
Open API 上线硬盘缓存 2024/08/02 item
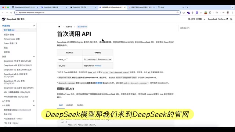(17, 92)
